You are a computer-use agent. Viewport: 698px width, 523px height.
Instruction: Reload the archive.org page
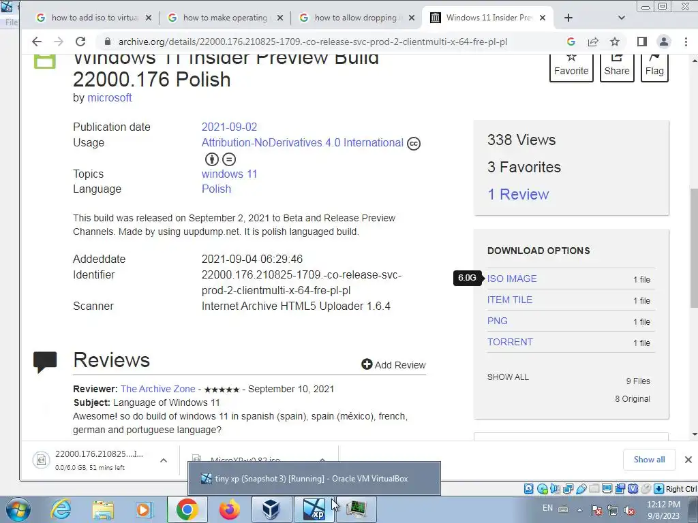coord(80,42)
